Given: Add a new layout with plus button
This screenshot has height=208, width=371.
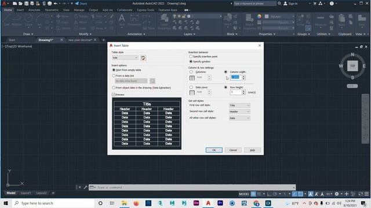Looking at the screenshot, I should tap(53, 193).
